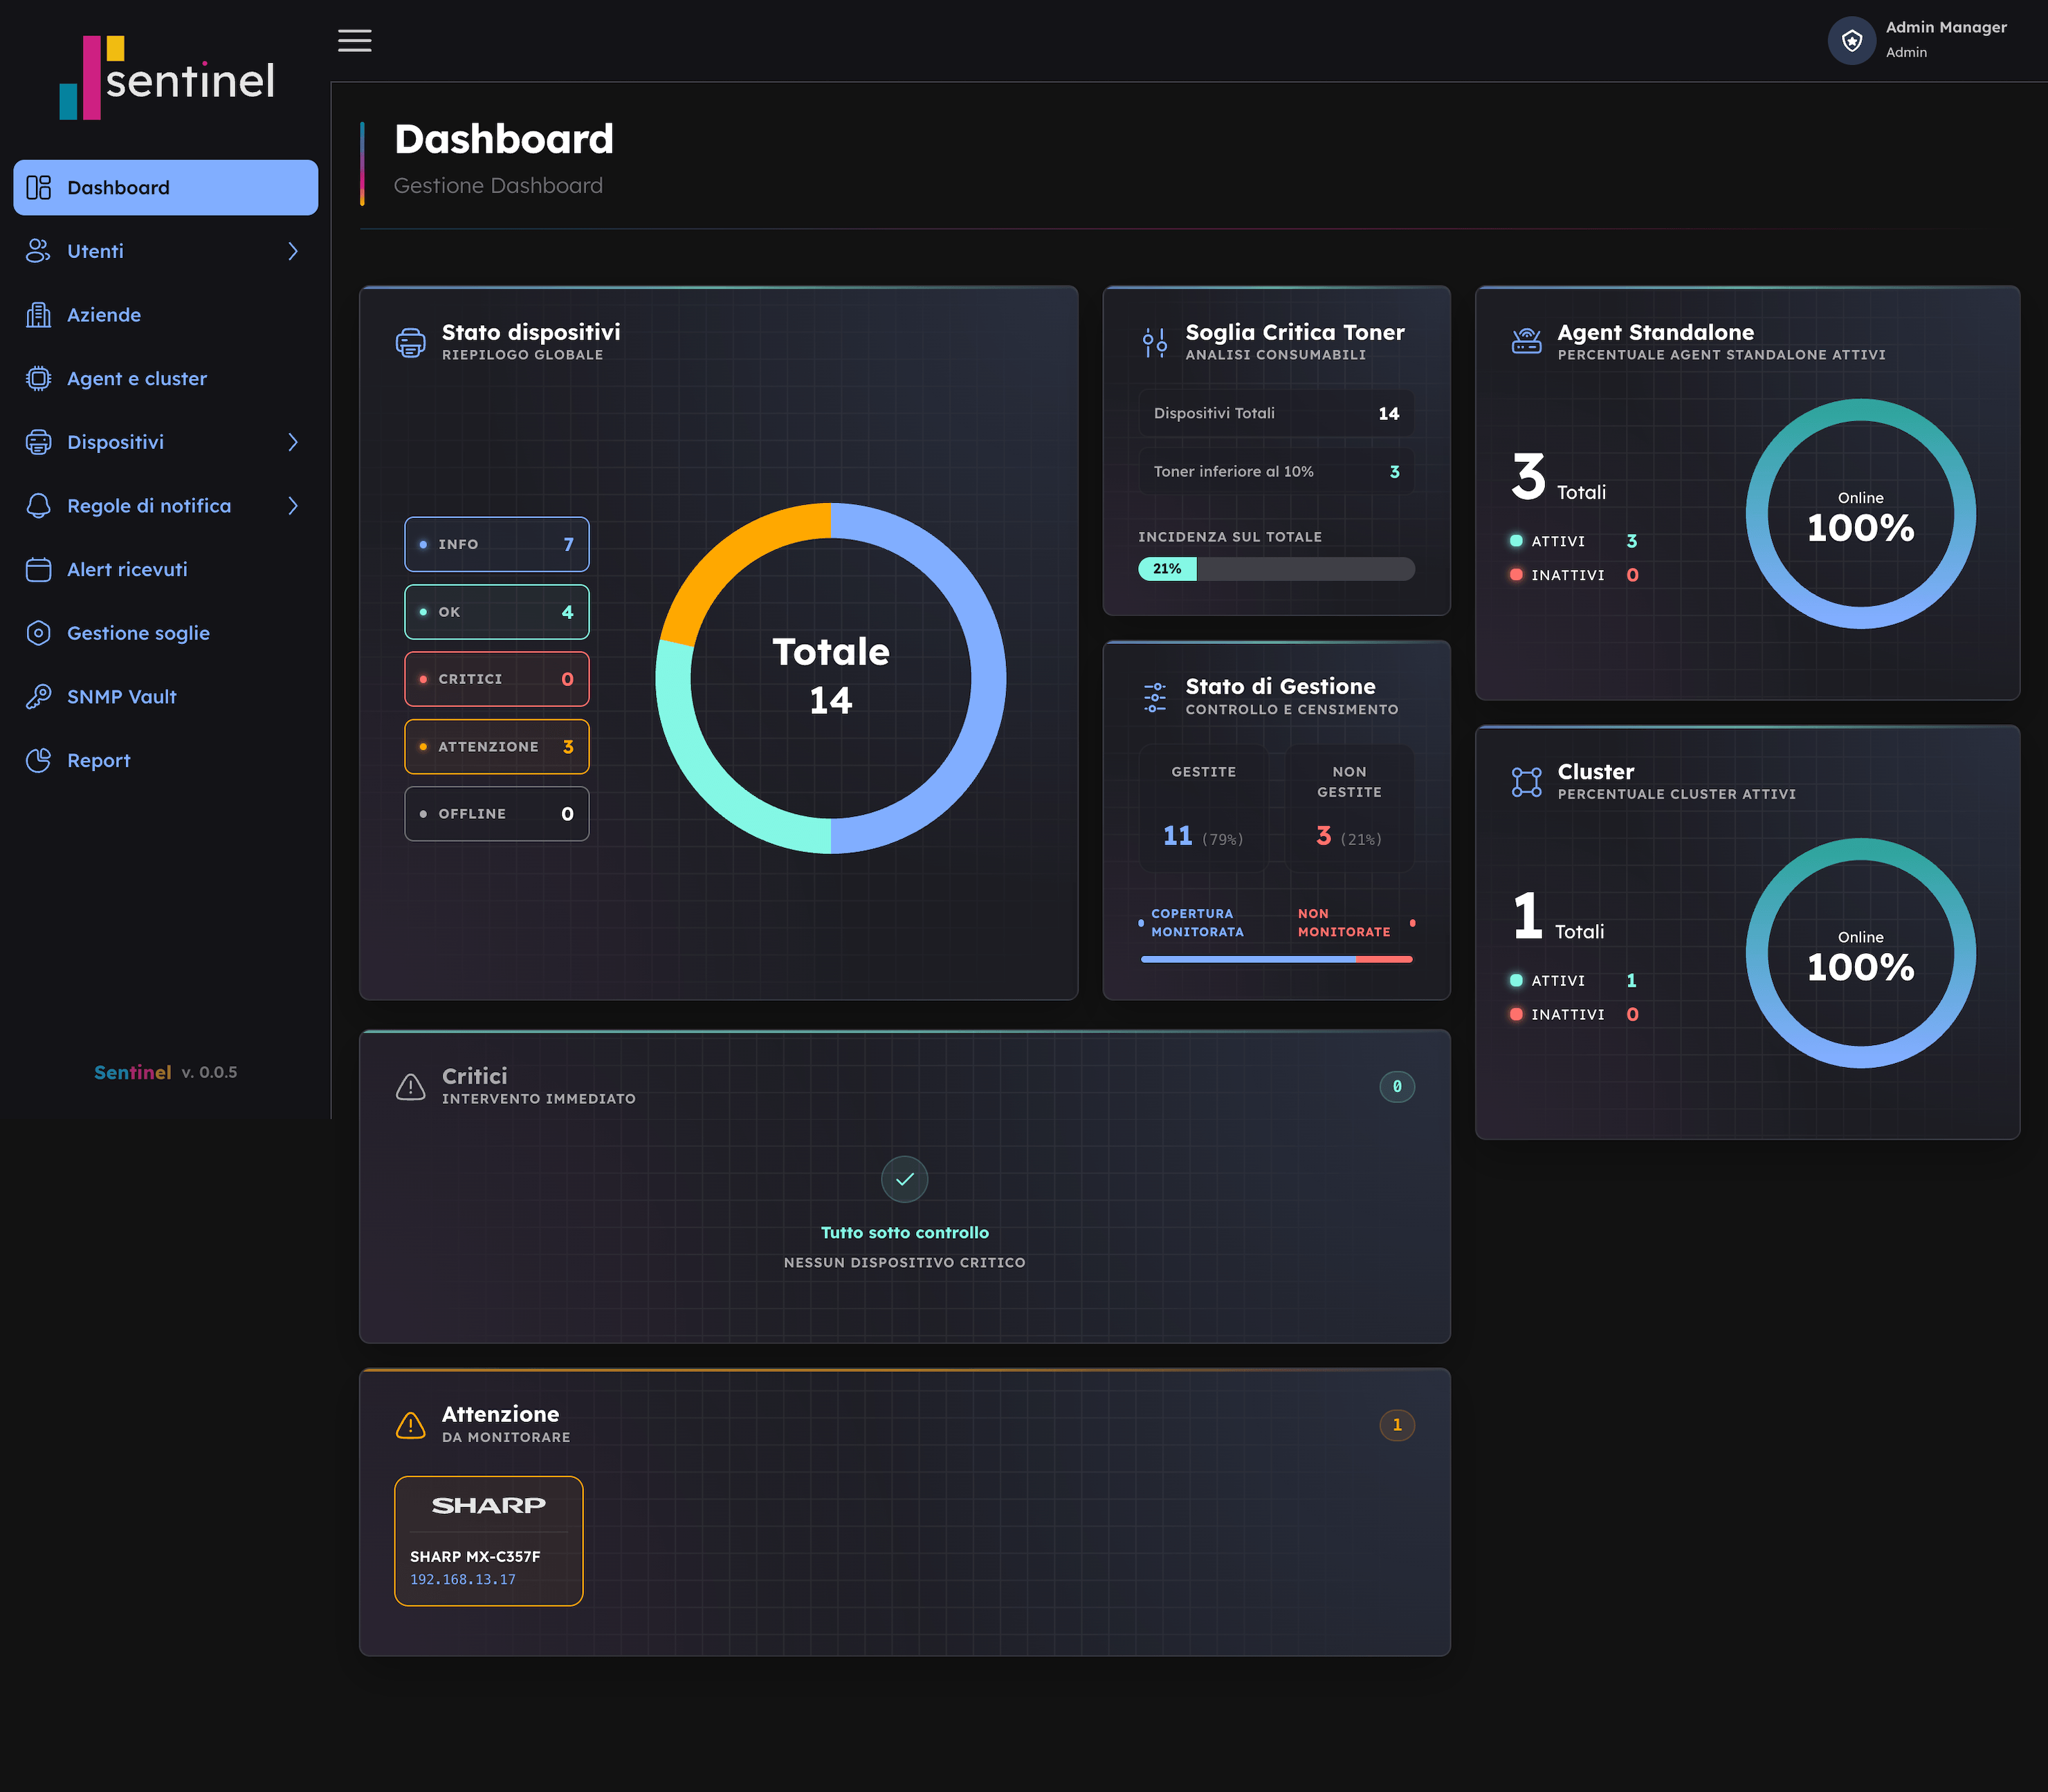The height and width of the screenshot is (1792, 2048).
Task: Click the Cluster Online 100% ring
Action: pos(1860,953)
